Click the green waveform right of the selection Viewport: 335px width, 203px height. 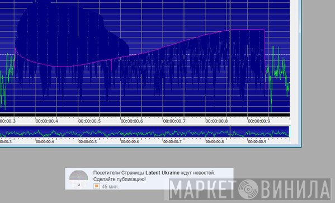coord(277,73)
